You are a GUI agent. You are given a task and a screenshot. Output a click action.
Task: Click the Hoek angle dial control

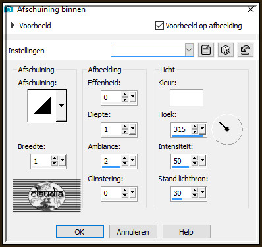pyautogui.click(x=227, y=129)
